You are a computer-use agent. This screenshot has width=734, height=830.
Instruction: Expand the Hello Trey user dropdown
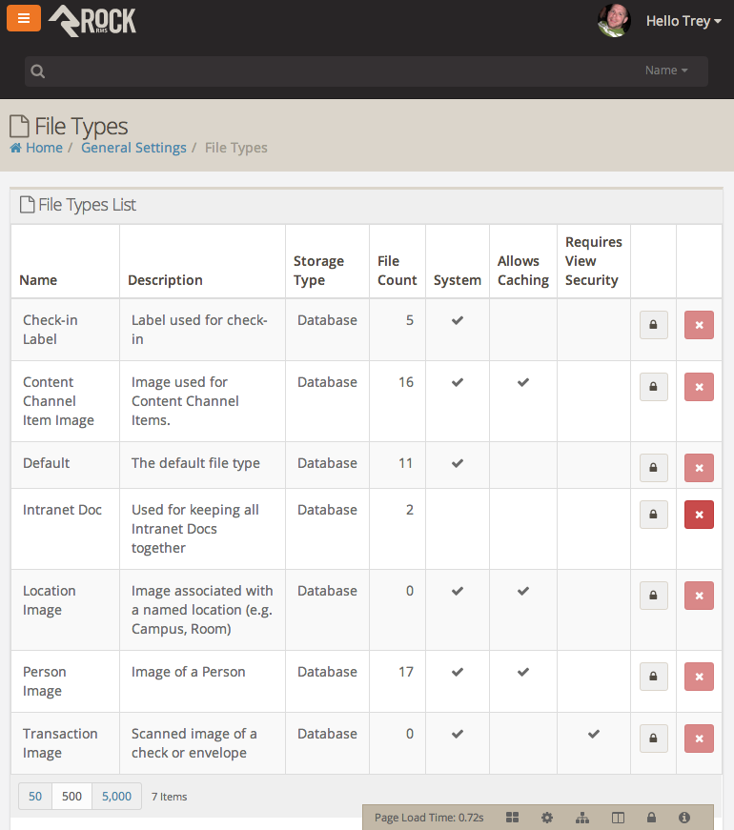click(683, 21)
